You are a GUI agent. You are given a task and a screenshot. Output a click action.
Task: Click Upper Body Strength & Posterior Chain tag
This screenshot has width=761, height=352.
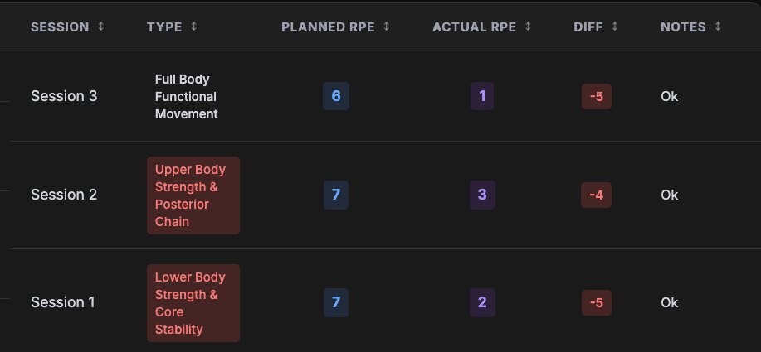tap(193, 195)
